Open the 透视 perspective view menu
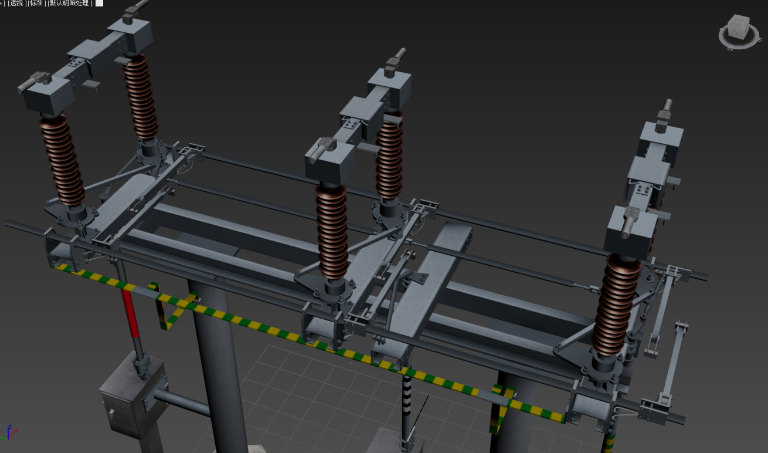This screenshot has height=453, width=768. (17, 4)
